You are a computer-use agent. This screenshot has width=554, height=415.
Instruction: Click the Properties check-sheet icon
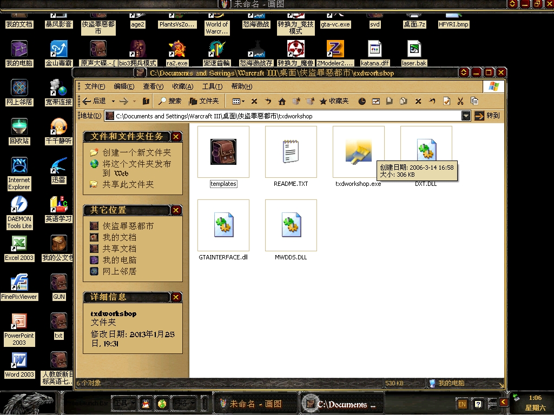446,101
